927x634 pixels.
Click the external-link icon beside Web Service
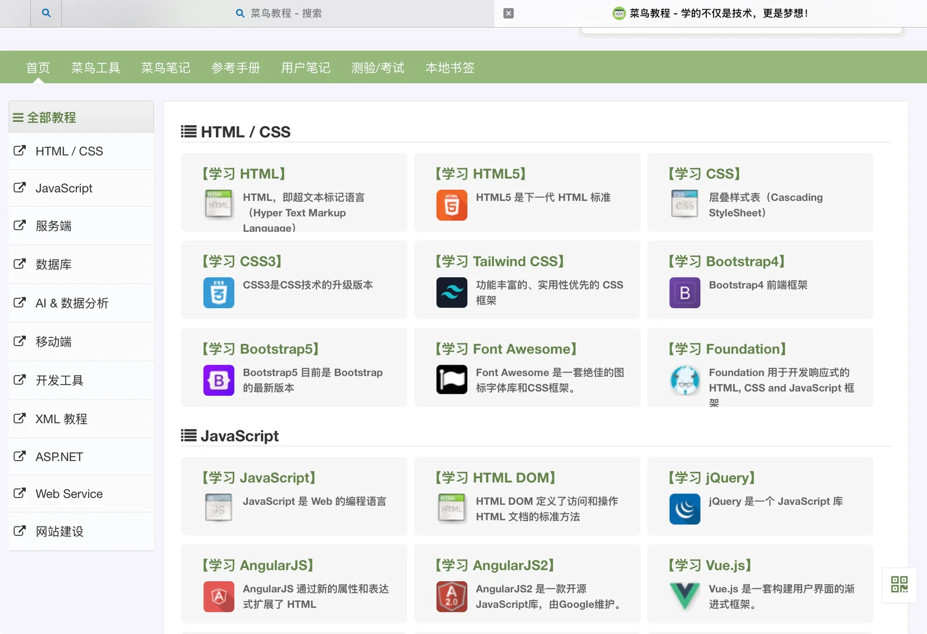19,493
